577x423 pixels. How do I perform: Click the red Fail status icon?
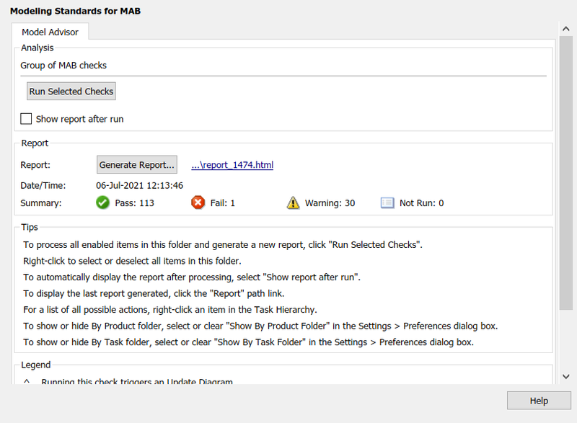click(x=198, y=202)
